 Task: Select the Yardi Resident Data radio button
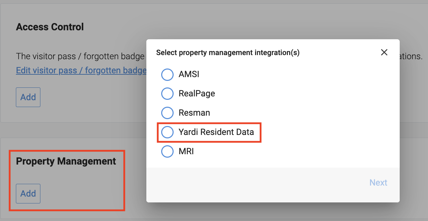[x=167, y=132]
